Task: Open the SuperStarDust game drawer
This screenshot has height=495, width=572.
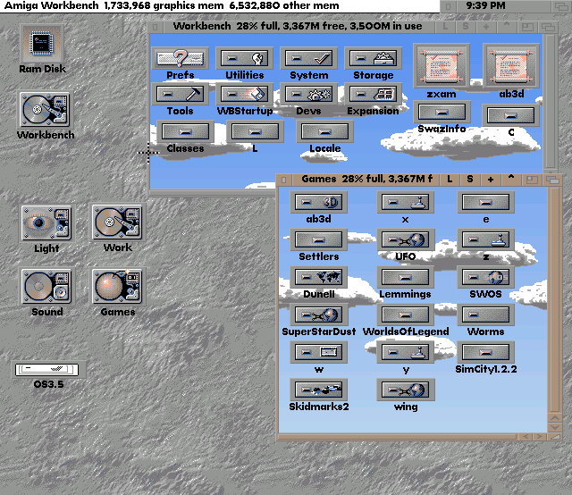Action: [319, 315]
